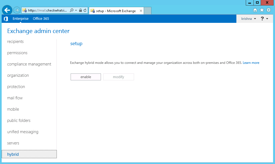The width and height of the screenshot is (275, 164).
Task: Open compliance management section
Action: (29, 64)
